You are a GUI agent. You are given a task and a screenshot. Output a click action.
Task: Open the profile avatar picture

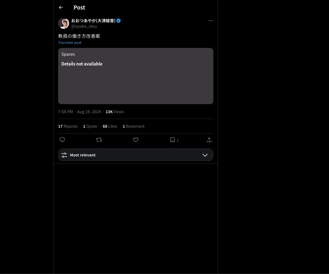pyautogui.click(x=64, y=24)
